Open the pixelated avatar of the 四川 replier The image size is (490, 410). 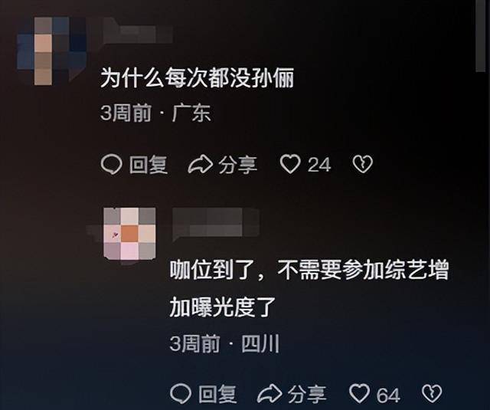[129, 233]
